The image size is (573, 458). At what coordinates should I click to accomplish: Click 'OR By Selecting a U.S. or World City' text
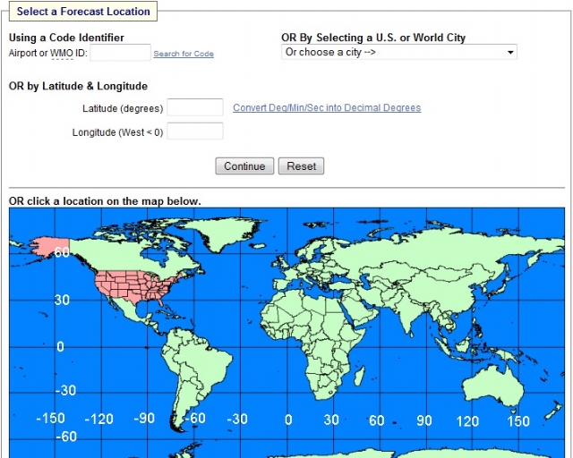pyautogui.click(x=373, y=38)
